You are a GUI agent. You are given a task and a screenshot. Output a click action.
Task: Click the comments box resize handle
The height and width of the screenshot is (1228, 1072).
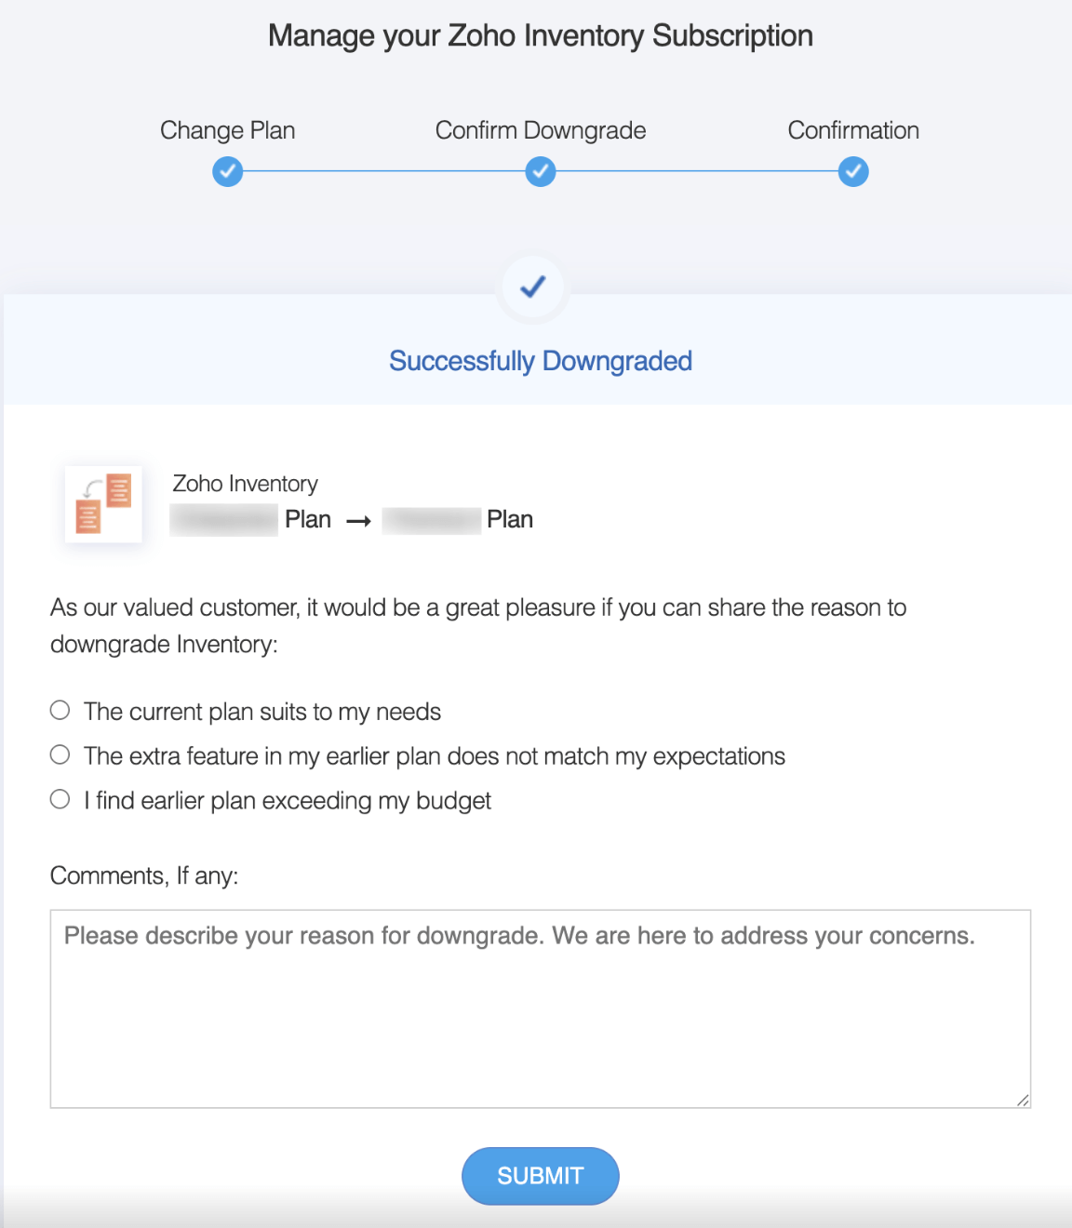pyautogui.click(x=1023, y=1100)
